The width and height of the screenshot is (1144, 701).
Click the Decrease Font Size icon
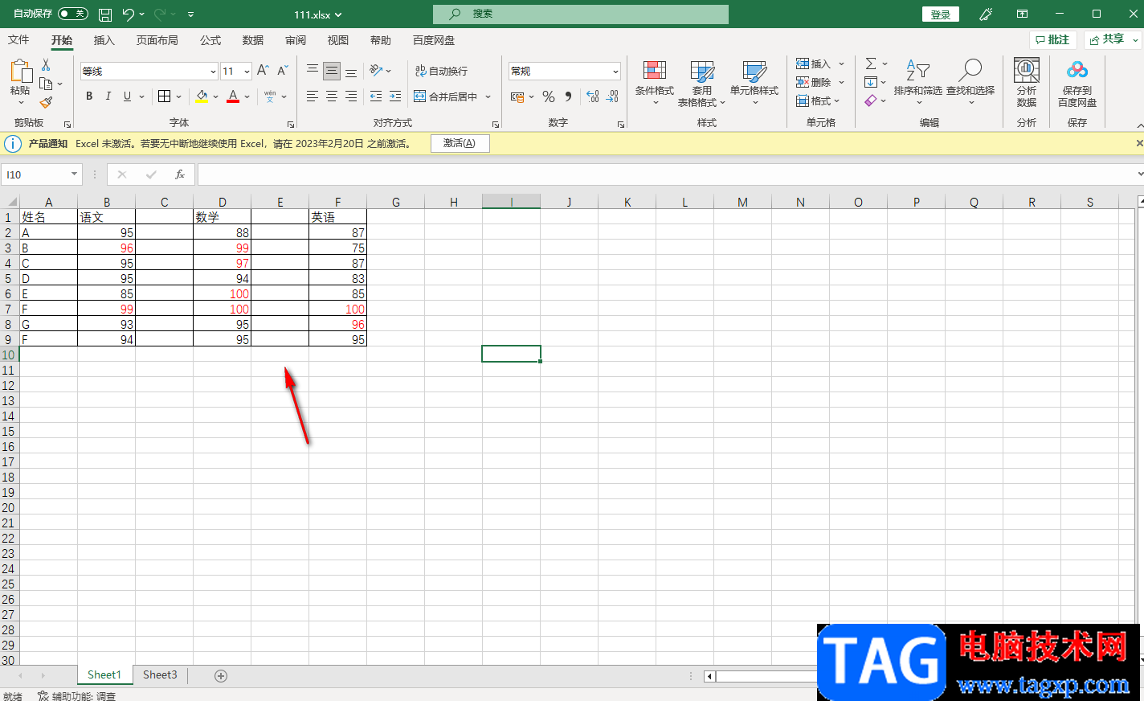282,71
